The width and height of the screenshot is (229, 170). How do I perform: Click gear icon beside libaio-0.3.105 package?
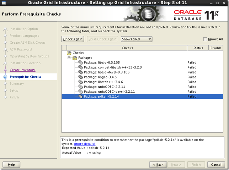coord(80,62)
